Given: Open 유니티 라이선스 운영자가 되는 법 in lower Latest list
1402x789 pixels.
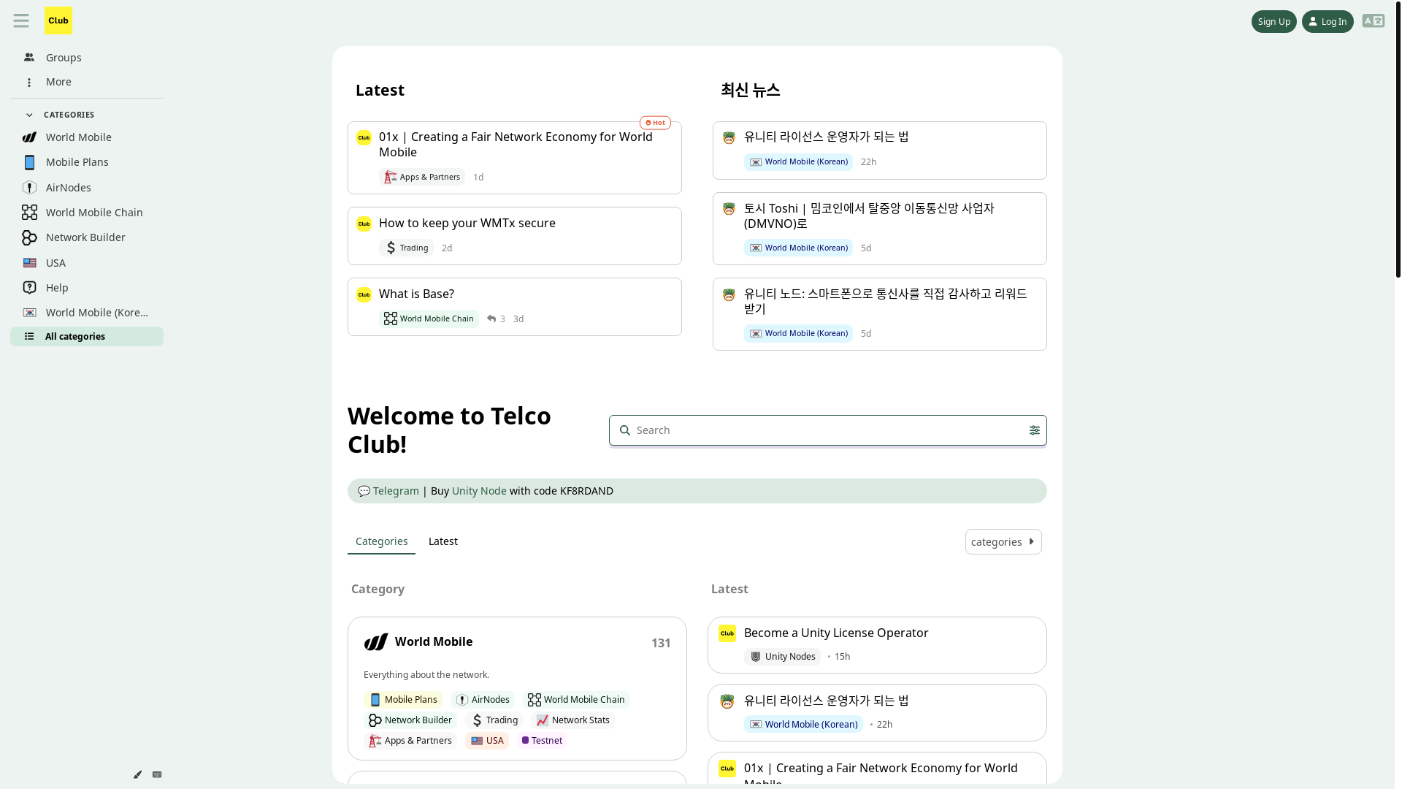Looking at the screenshot, I should [827, 701].
